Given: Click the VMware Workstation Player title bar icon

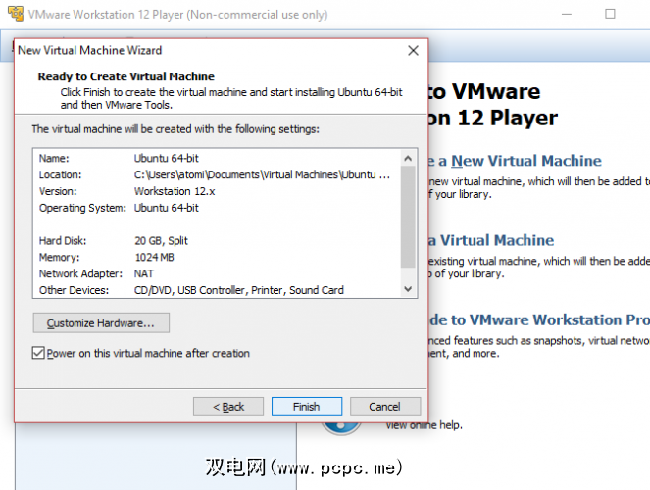Looking at the screenshot, I should point(16,14).
